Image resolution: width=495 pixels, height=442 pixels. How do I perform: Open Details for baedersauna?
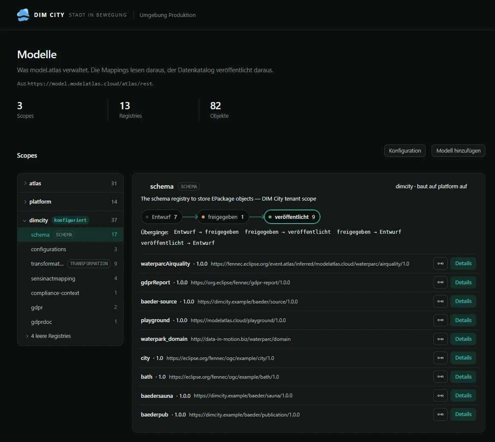[x=463, y=396]
